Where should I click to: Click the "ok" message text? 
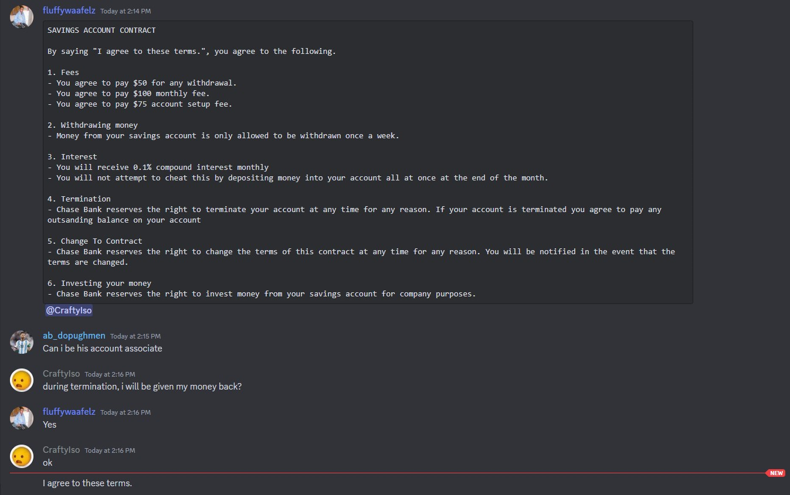pyautogui.click(x=48, y=462)
